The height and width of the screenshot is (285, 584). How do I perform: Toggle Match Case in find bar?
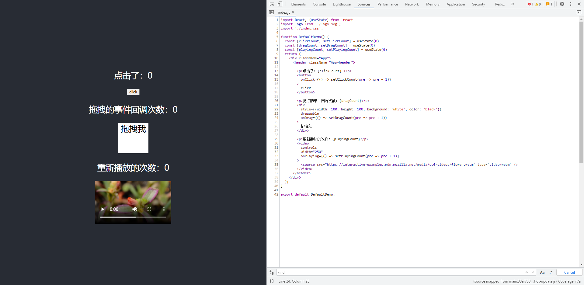click(542, 273)
